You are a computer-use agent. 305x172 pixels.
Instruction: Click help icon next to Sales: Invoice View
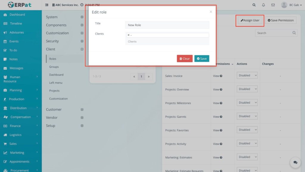[x=221, y=76]
